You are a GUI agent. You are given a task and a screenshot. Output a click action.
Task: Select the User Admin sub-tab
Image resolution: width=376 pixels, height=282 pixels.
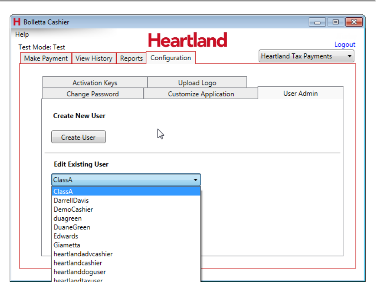click(301, 93)
